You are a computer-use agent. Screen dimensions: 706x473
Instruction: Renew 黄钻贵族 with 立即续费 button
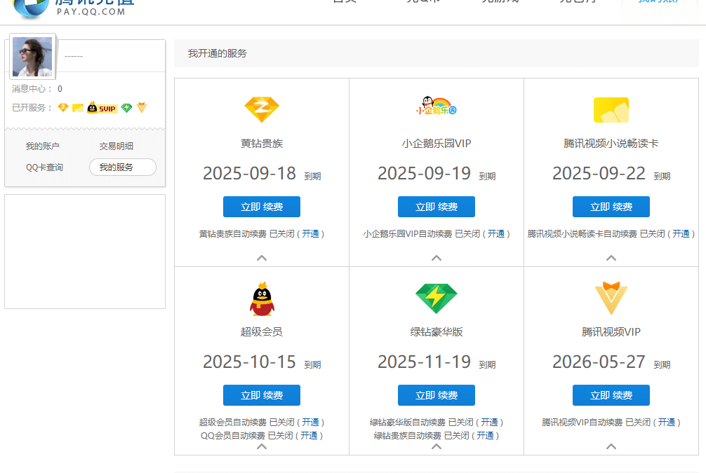coord(262,207)
